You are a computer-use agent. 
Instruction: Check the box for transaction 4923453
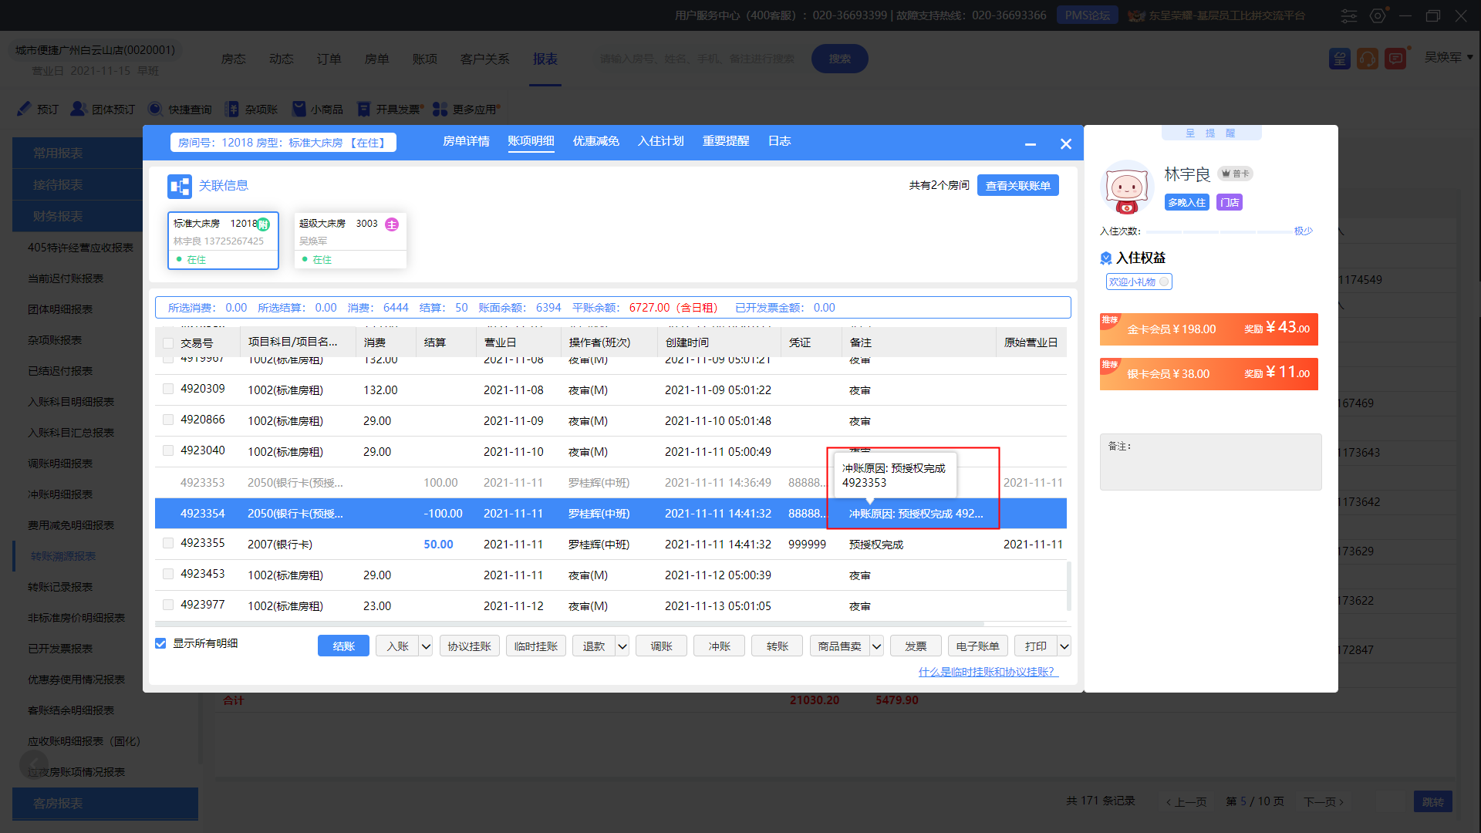coord(168,574)
